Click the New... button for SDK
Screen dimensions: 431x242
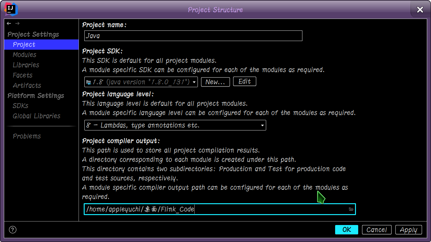pyautogui.click(x=215, y=82)
